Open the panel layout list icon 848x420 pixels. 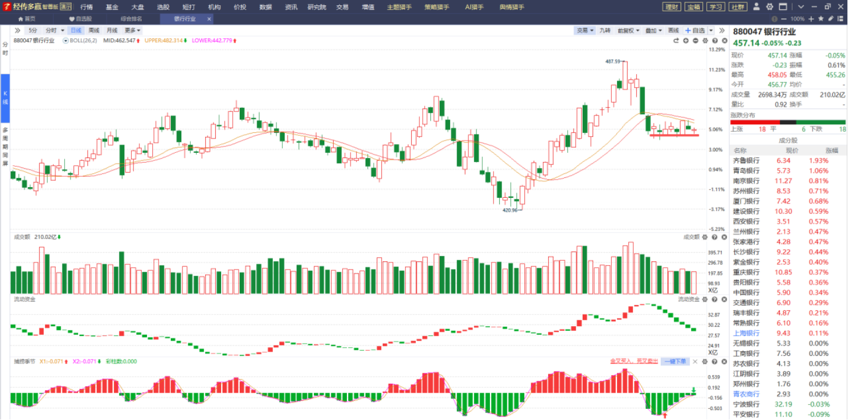pyautogui.click(x=840, y=19)
